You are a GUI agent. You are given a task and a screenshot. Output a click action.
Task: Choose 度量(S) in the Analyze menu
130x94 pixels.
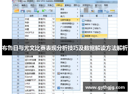pos(68,56)
